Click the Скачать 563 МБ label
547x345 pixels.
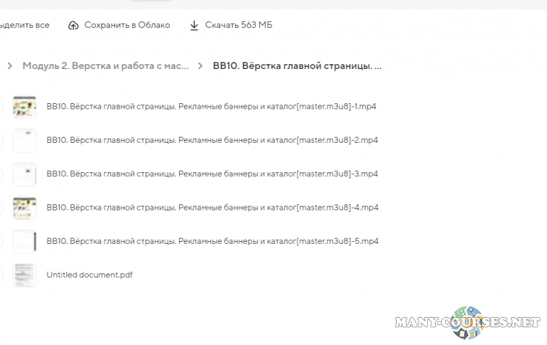coord(239,25)
